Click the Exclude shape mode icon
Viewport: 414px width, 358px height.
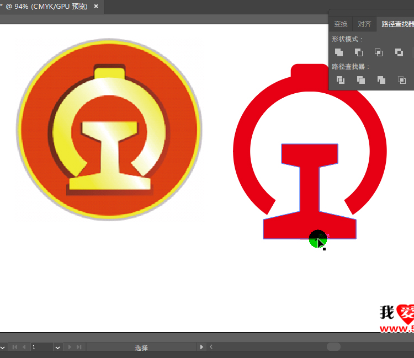tap(399, 52)
